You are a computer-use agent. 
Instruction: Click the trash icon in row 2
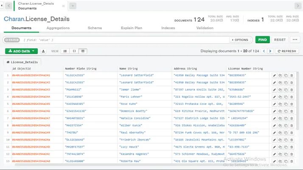[292, 82]
